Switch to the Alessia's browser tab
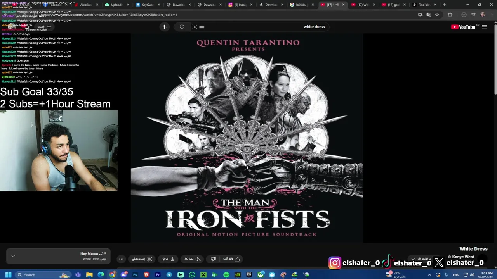The image size is (497, 279). [x=85, y=5]
